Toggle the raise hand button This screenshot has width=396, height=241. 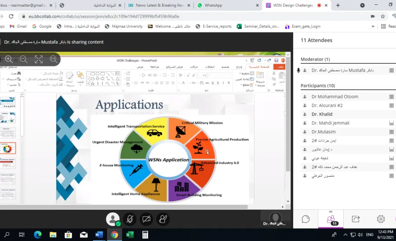163,219
